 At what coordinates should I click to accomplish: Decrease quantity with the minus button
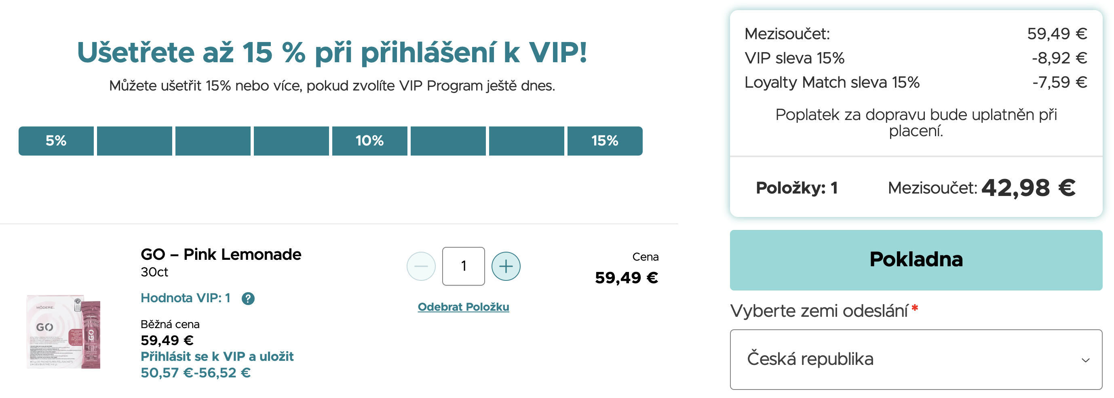[421, 266]
